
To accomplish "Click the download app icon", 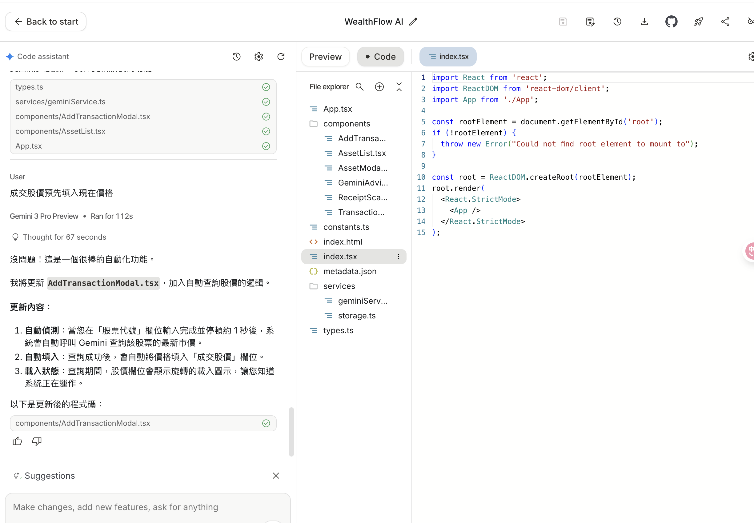I will (x=644, y=22).
